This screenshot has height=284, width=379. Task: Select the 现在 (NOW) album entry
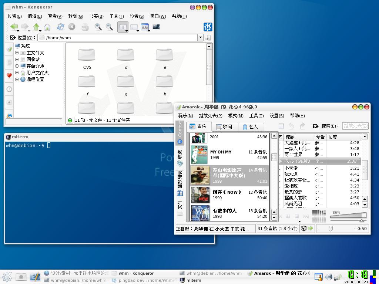[229, 195]
